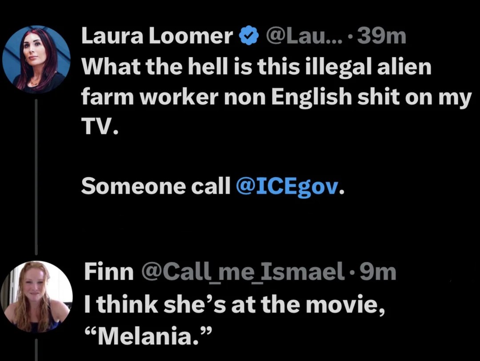The image size is (480, 361).
Task: Click the Finn display name
Action: [109, 272]
